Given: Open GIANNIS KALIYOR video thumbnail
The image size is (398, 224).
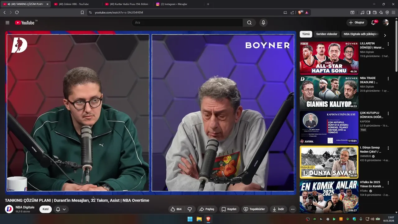Looking at the screenshot, I should [x=329, y=93].
